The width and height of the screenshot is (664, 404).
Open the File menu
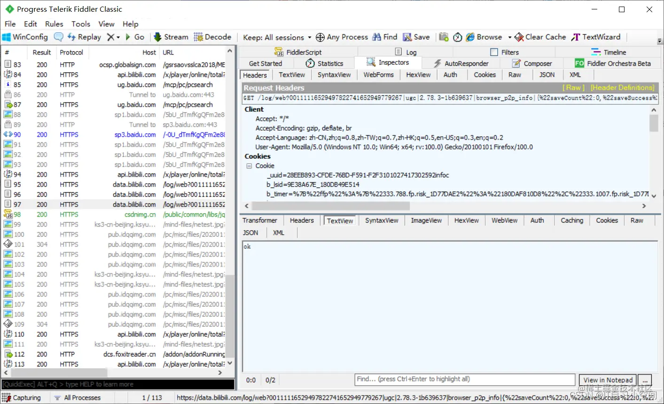[x=10, y=24]
